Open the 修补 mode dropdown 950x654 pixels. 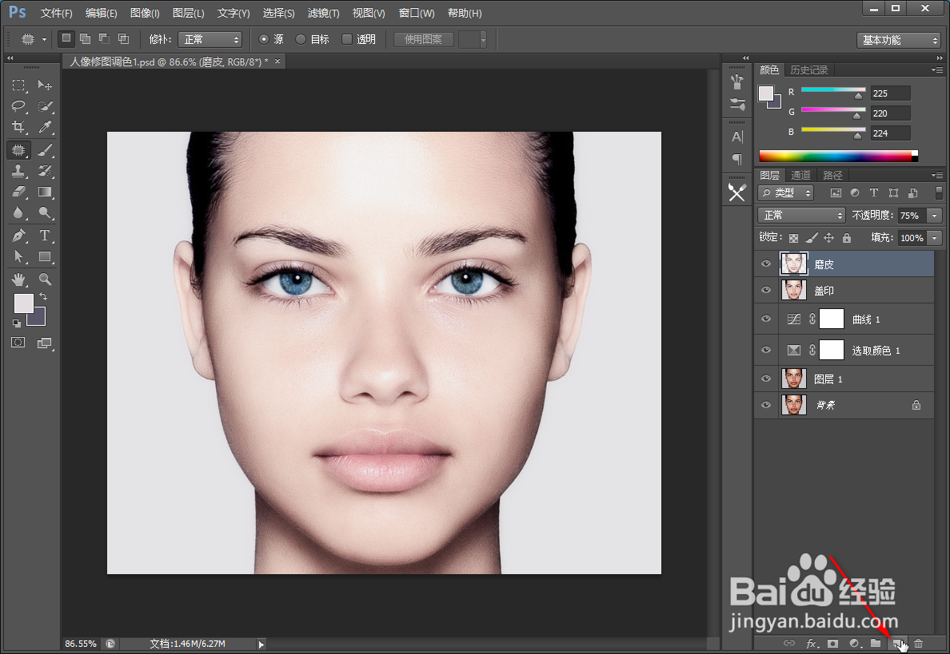click(210, 39)
